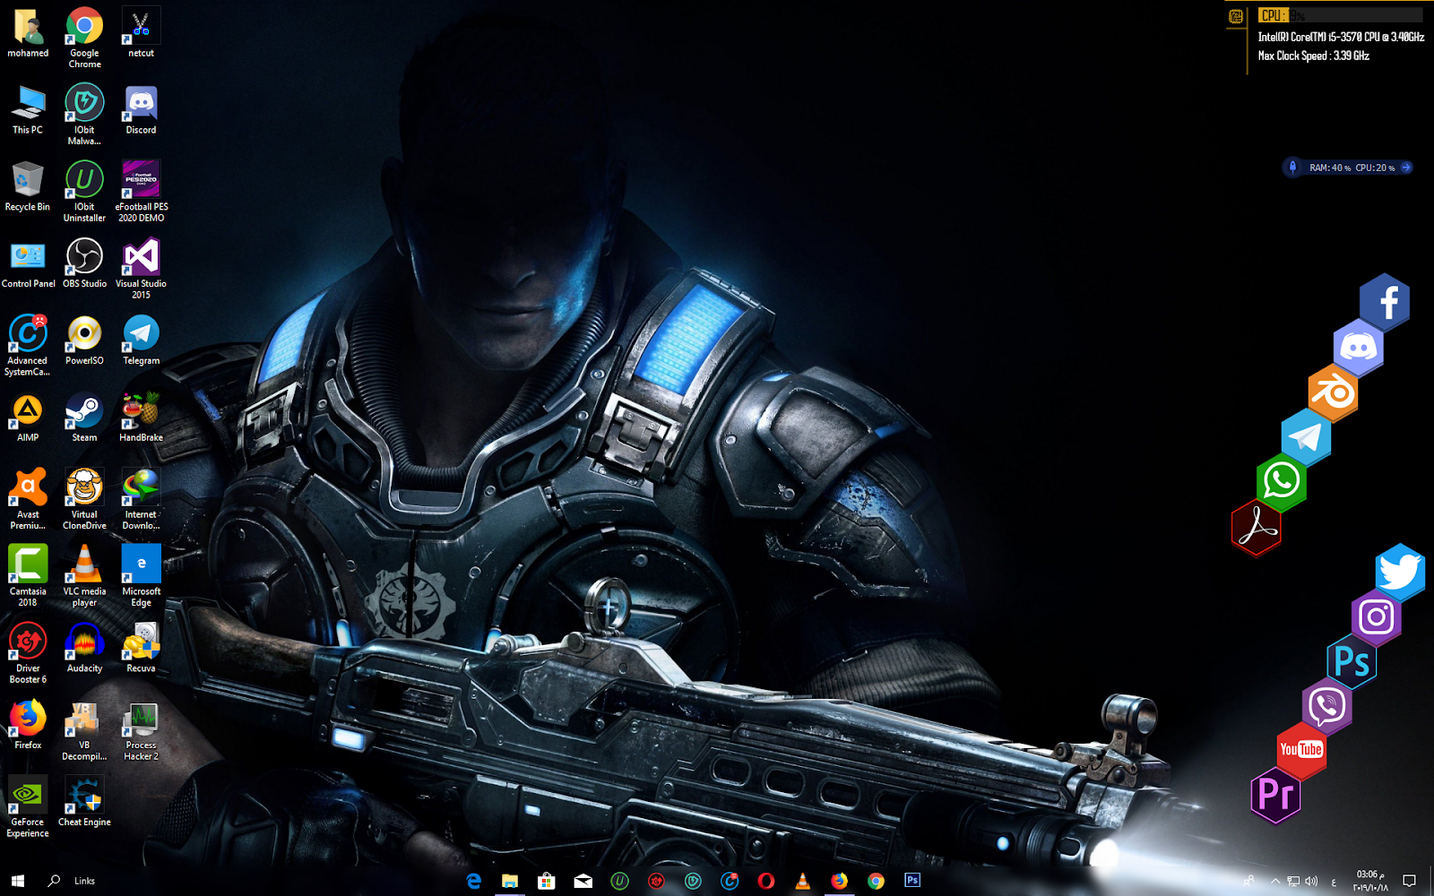Click the Blender hexagon launcher icon

[1333, 392]
